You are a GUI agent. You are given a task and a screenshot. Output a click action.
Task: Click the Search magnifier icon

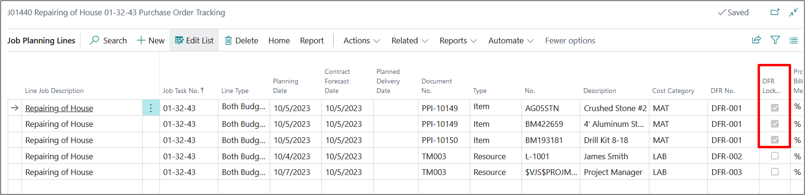pos(95,41)
